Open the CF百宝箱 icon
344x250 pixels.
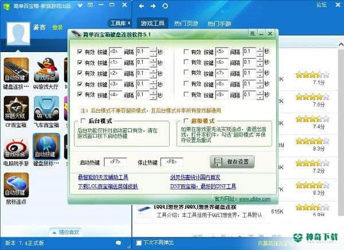pos(16,108)
